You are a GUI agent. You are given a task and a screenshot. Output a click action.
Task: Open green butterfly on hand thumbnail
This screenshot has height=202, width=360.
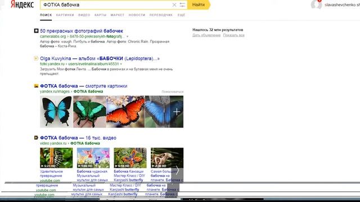pos(89,112)
